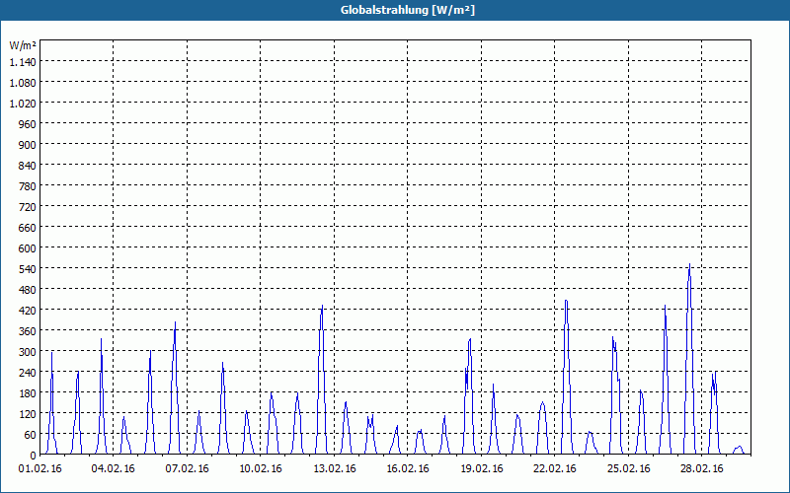Click the 60 y-axis value
The height and width of the screenshot is (493, 790).
pyautogui.click(x=31, y=435)
